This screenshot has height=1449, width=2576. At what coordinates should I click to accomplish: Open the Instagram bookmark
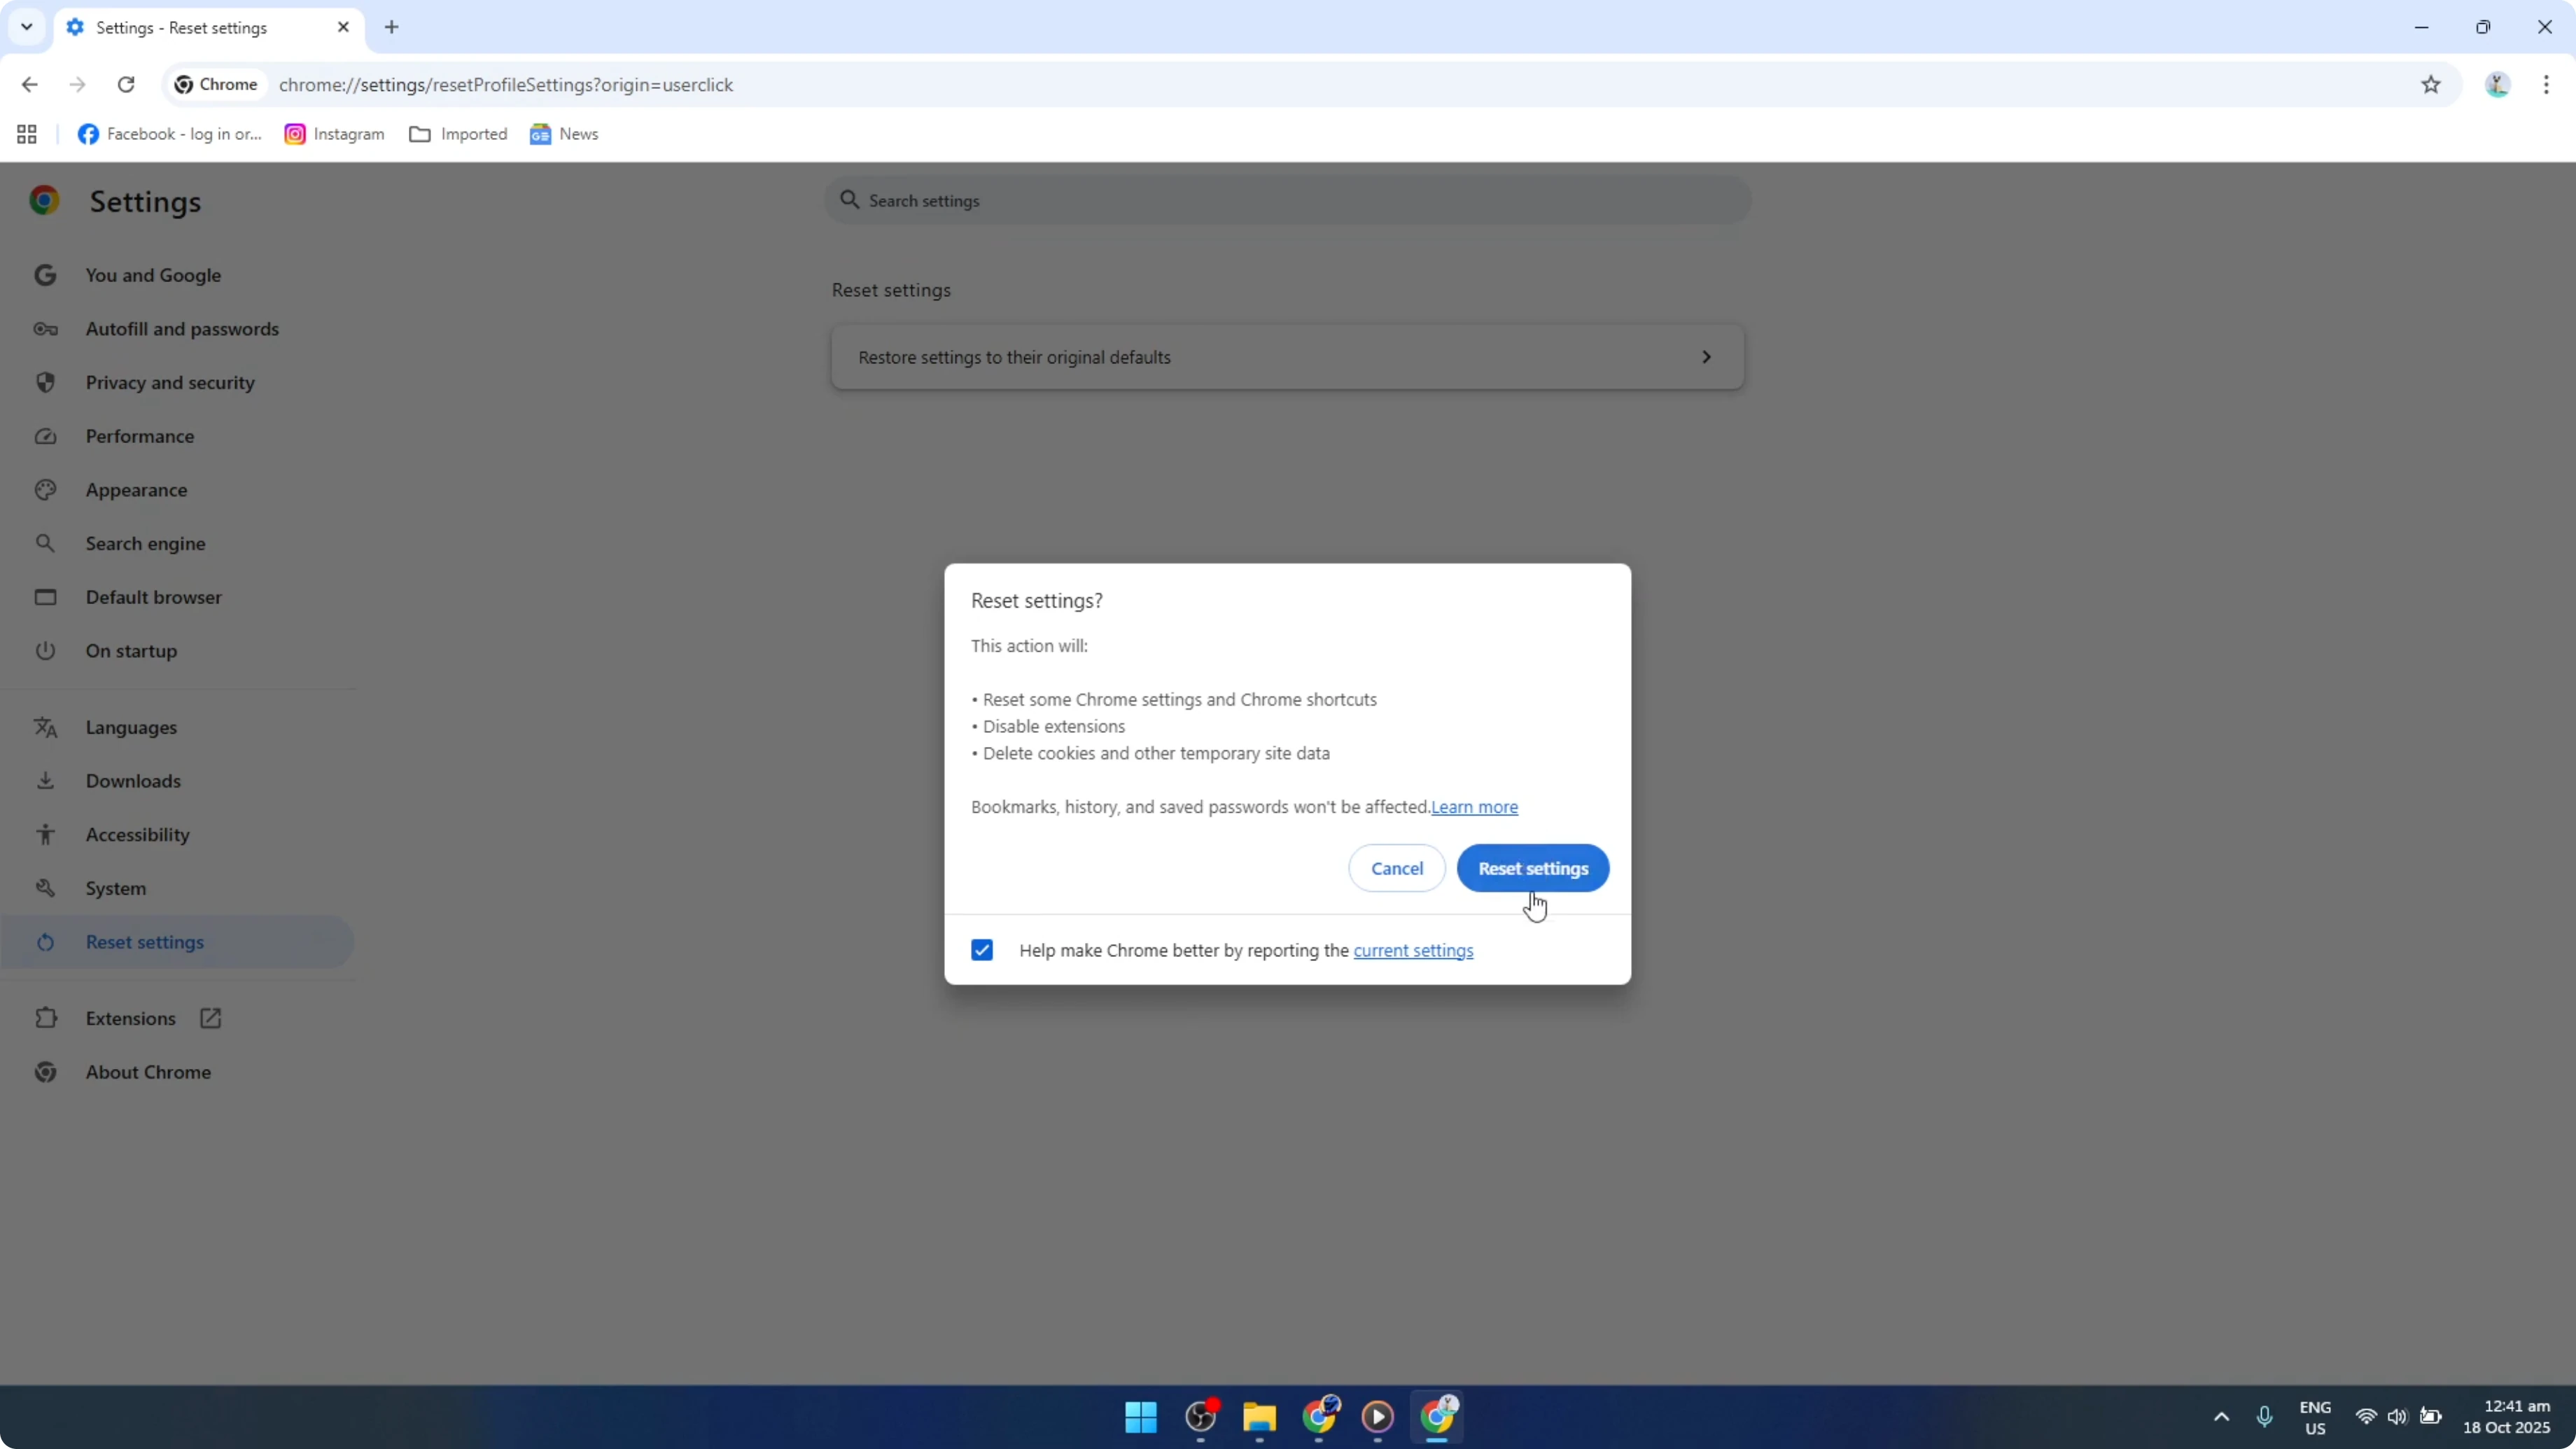click(334, 133)
